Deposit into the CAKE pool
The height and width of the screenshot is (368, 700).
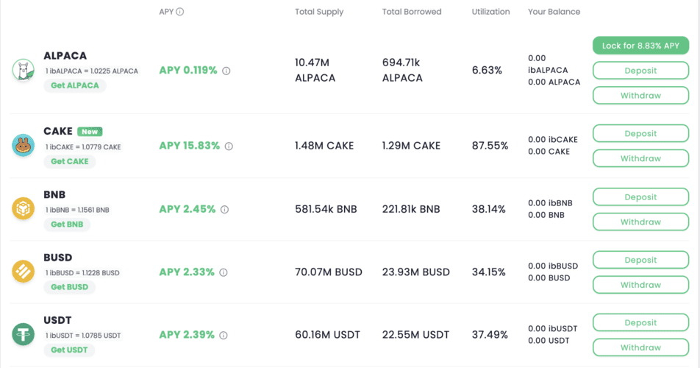point(640,133)
